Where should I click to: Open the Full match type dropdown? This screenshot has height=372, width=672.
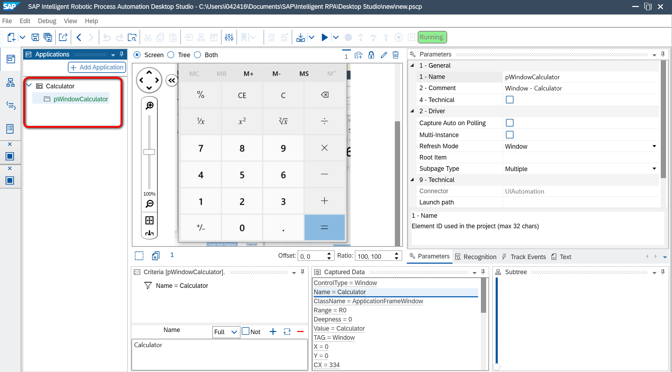point(226,332)
